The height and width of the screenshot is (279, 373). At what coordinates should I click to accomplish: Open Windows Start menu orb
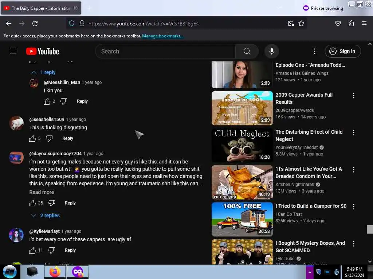[9, 272]
